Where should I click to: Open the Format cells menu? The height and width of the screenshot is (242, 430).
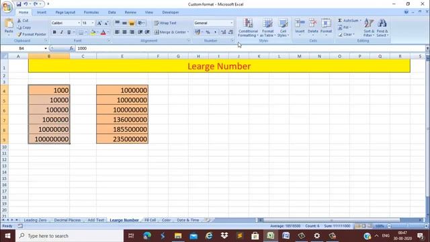pos(326,28)
